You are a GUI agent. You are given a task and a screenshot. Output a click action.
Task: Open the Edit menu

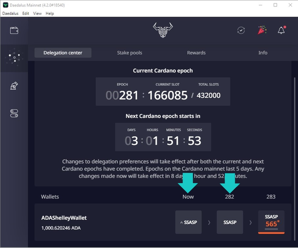pyautogui.click(x=25, y=13)
